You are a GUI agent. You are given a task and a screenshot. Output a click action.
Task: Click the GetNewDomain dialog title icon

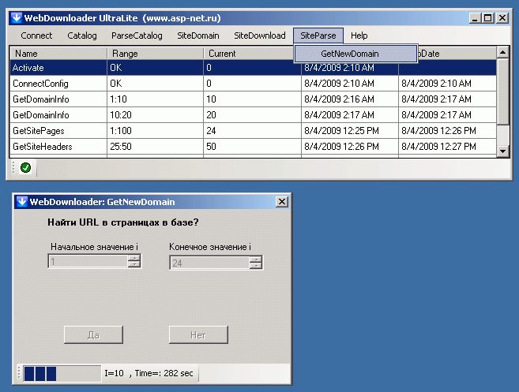[22, 202]
